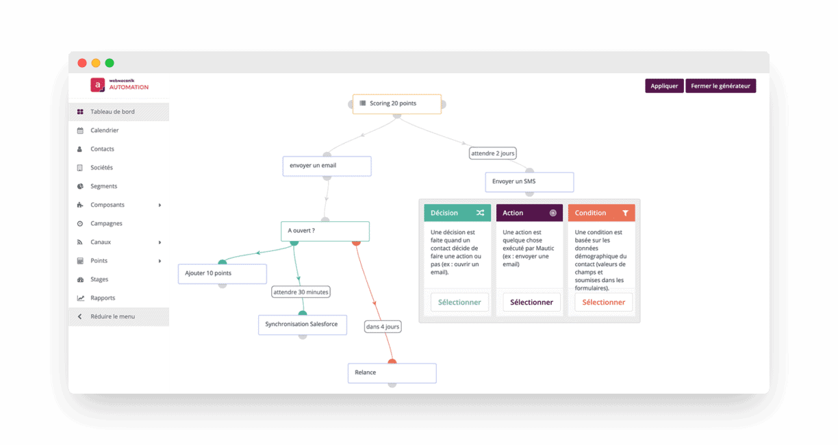This screenshot has height=445, width=838.
Task: Click the shuffle icon in Décision header
Action: (480, 213)
